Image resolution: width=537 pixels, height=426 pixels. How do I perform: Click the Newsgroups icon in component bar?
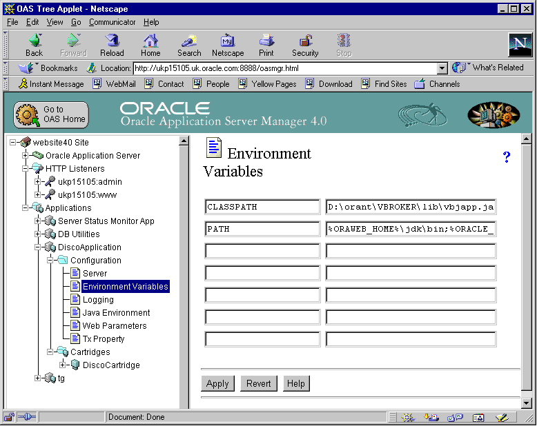click(x=455, y=417)
